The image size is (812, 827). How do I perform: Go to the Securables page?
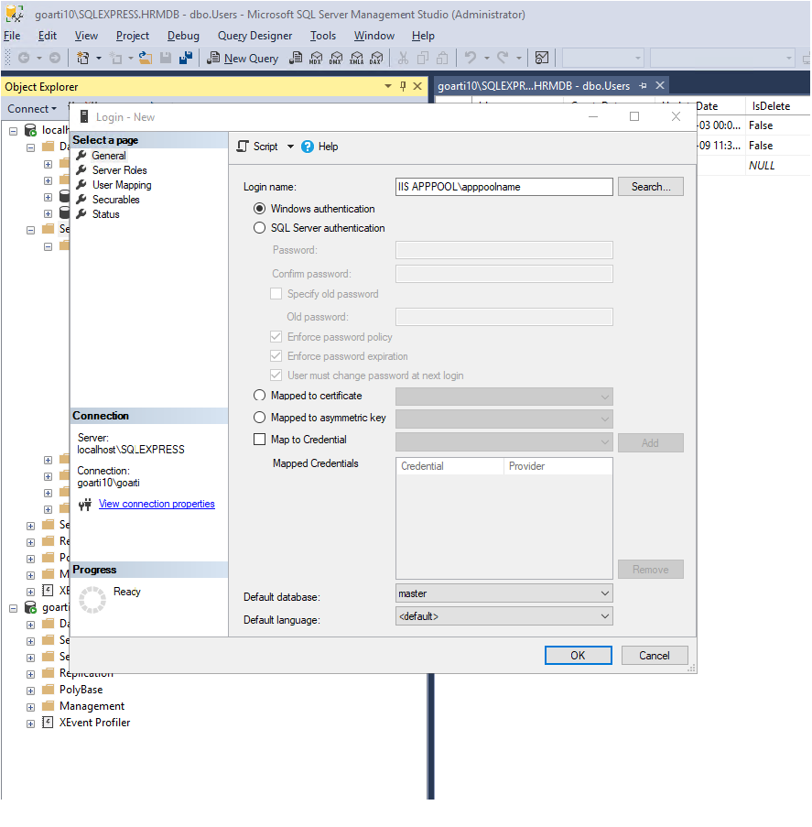(115, 200)
